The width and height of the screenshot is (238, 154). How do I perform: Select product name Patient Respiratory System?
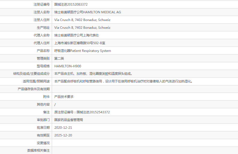coord(91,51)
